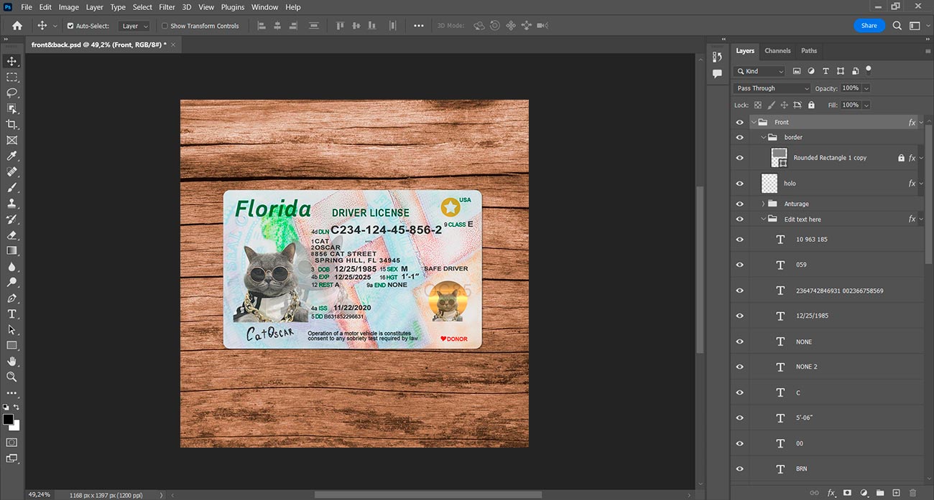The width and height of the screenshot is (934, 500).
Task: Click the Link layers icon at panel bottom
Action: coord(814,493)
